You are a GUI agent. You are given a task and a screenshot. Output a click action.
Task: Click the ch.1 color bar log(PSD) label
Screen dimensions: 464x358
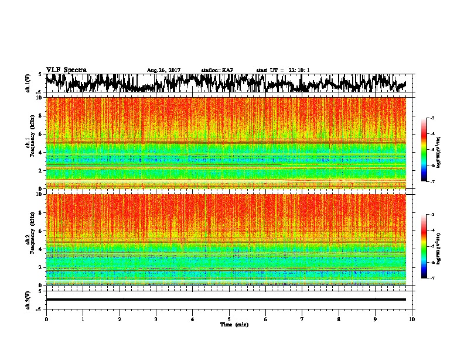438,153
